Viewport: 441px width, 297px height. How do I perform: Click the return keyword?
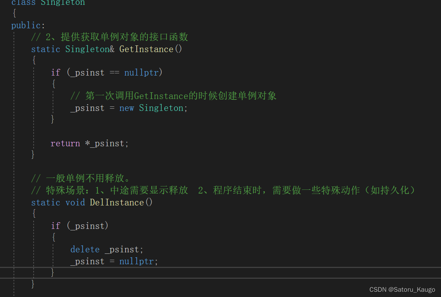65,143
